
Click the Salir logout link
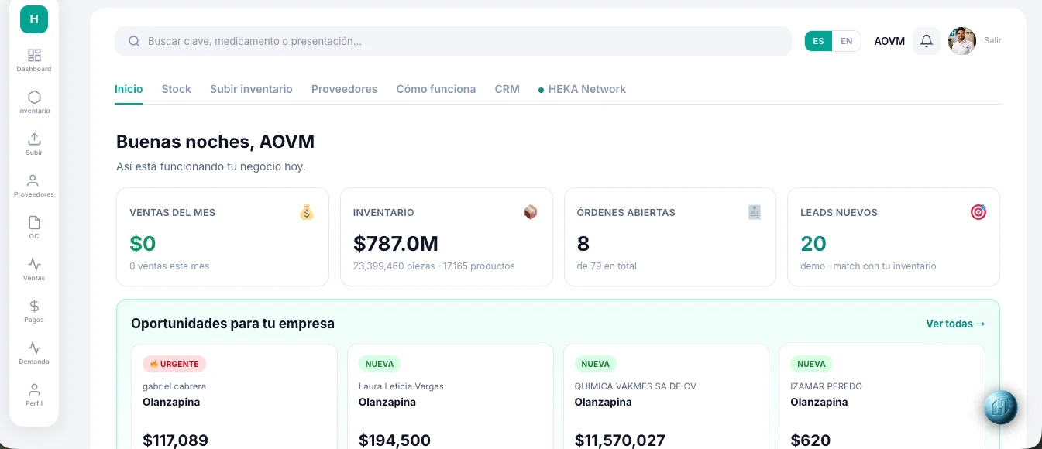coord(992,40)
